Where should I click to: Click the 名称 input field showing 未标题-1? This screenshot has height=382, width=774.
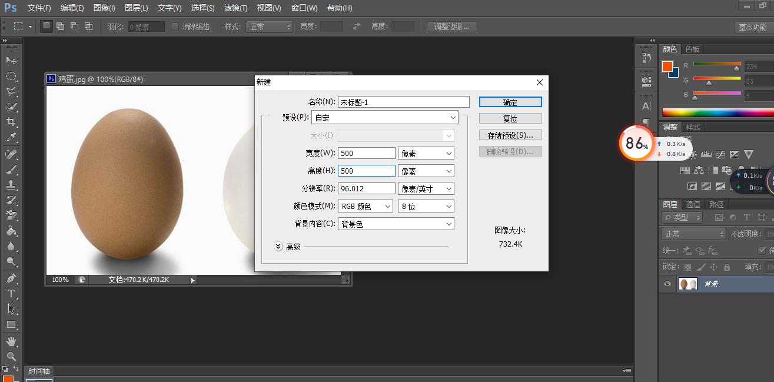[403, 101]
